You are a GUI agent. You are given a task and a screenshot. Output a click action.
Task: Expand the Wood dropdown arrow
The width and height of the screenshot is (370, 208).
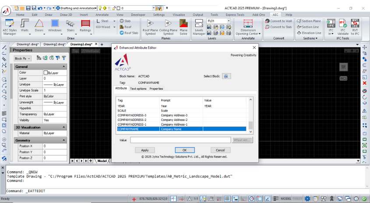[x=114, y=27]
